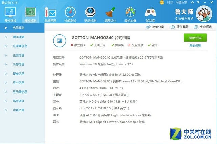The height and width of the screenshot is (144, 217).
Task: Click Windows 10 专业版 64位 text
Action: [x=106, y=64]
